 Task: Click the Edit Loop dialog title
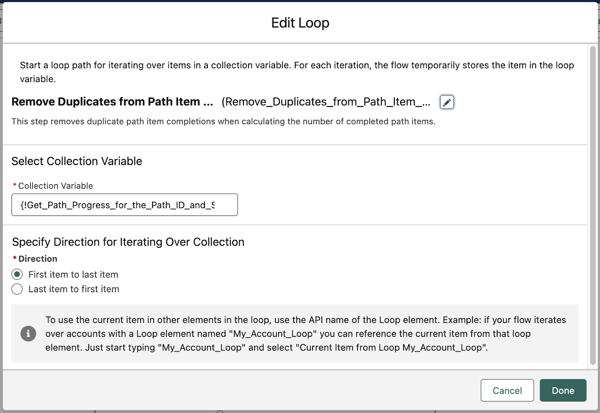300,23
